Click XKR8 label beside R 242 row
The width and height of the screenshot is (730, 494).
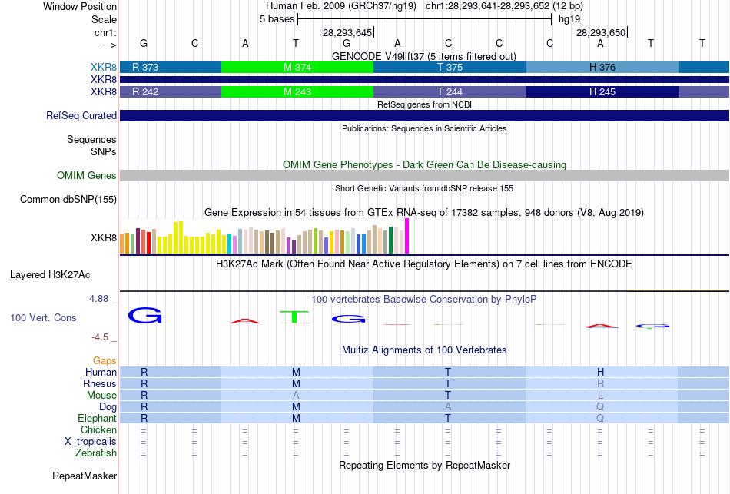[104, 91]
